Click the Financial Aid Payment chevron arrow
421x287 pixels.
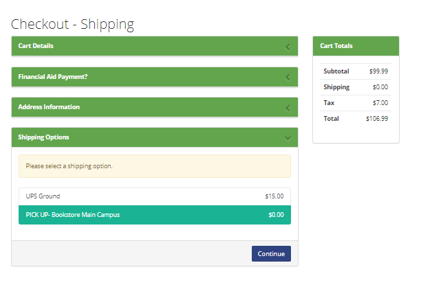tap(288, 78)
